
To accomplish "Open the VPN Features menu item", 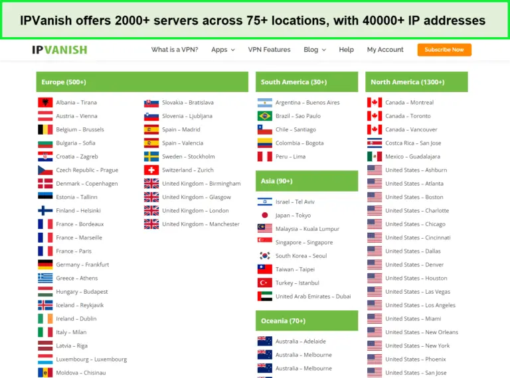I will [x=270, y=50].
